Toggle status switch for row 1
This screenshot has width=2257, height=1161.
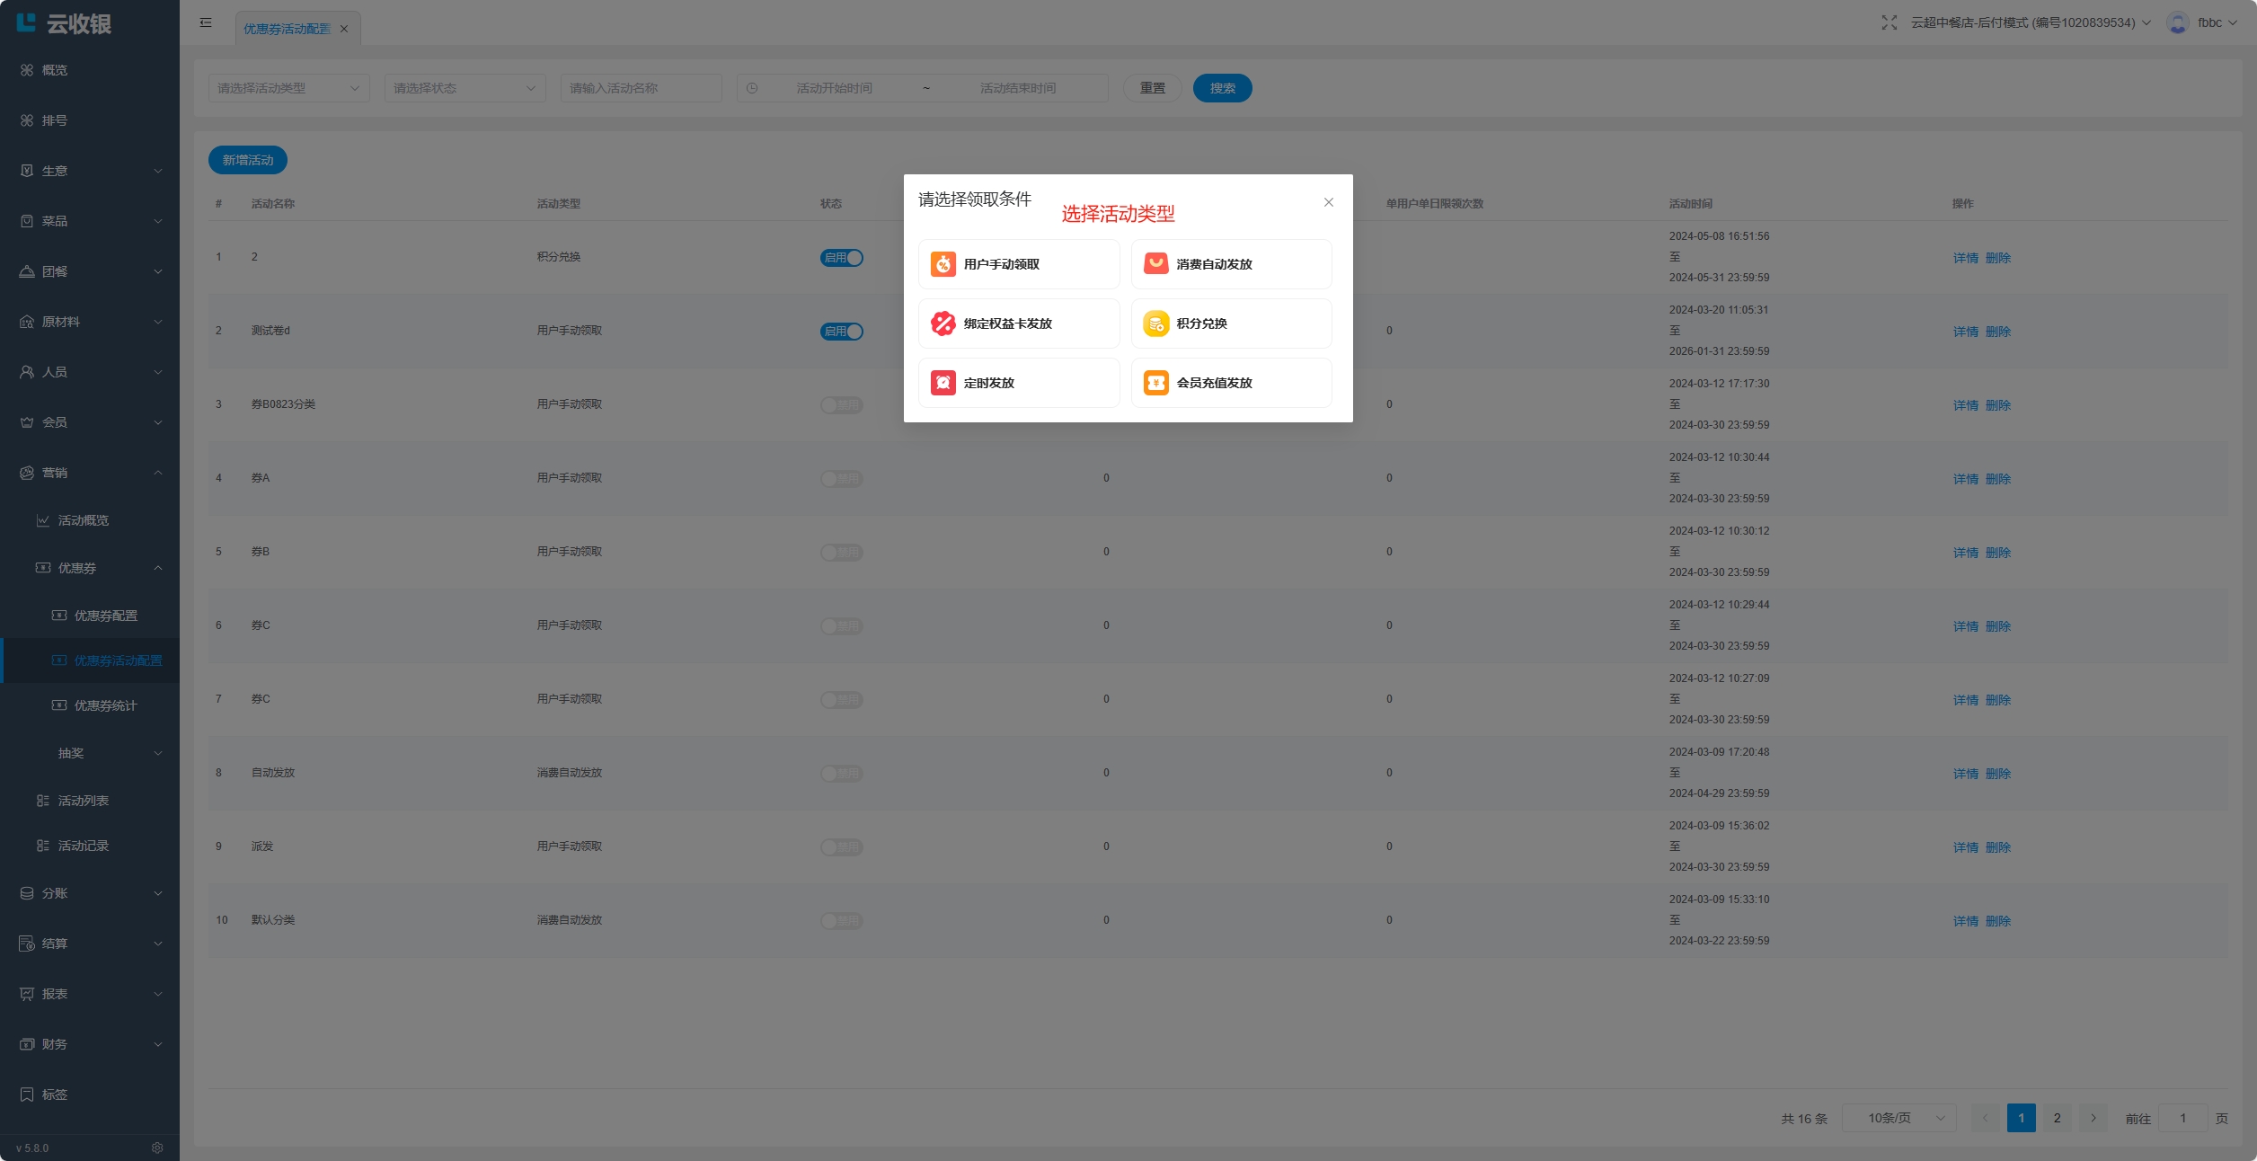[x=842, y=258]
